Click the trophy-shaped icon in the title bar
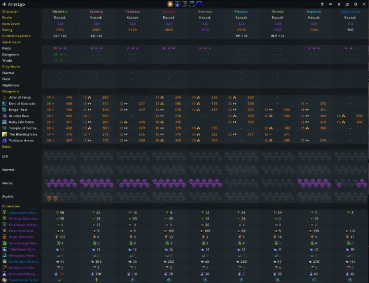Screen dimensions: 369x283 point(322,4)
